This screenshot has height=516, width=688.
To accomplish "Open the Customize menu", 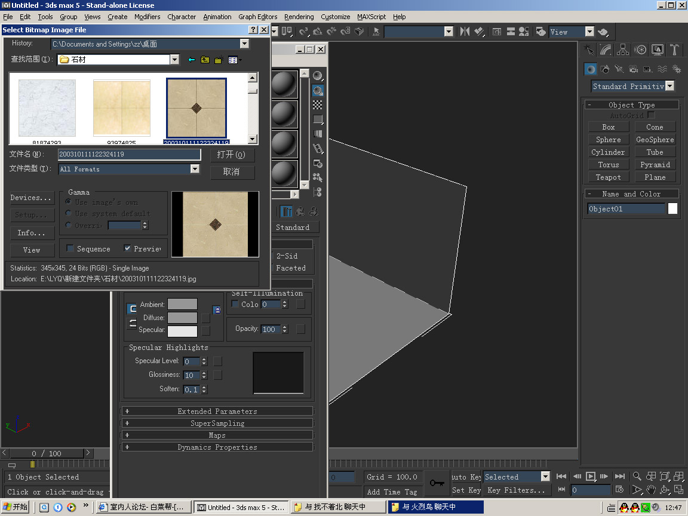I will (x=335, y=17).
